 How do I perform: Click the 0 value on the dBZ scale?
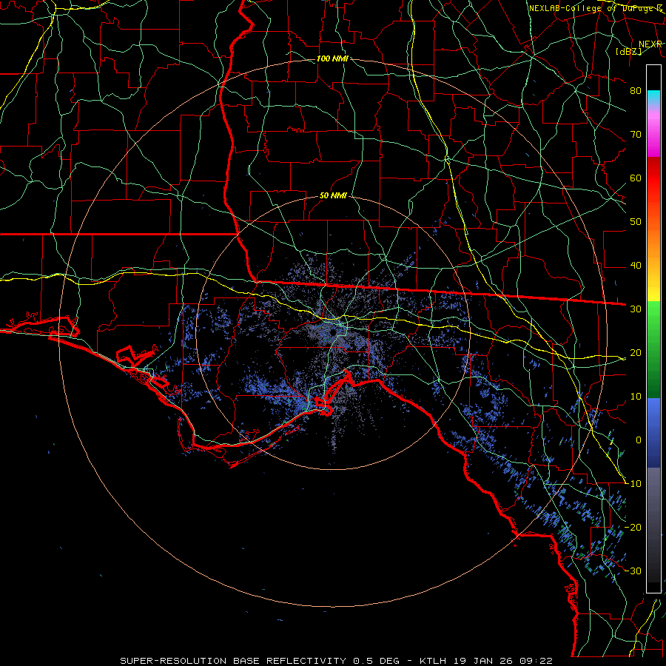[639, 440]
